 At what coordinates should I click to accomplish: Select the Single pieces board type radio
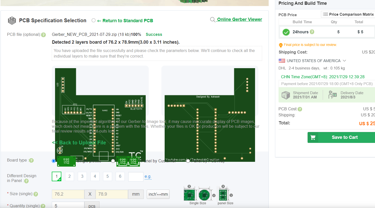(x=54, y=161)
